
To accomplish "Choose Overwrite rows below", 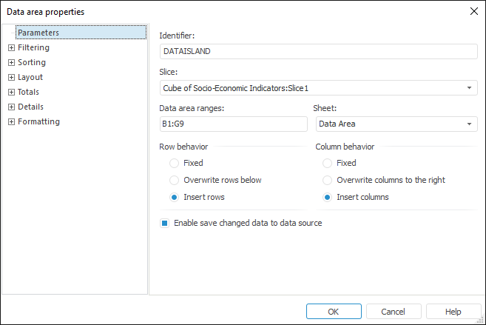I will point(174,180).
